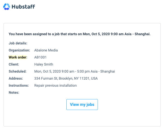
Task: Click the Address label
Action: [16, 78]
